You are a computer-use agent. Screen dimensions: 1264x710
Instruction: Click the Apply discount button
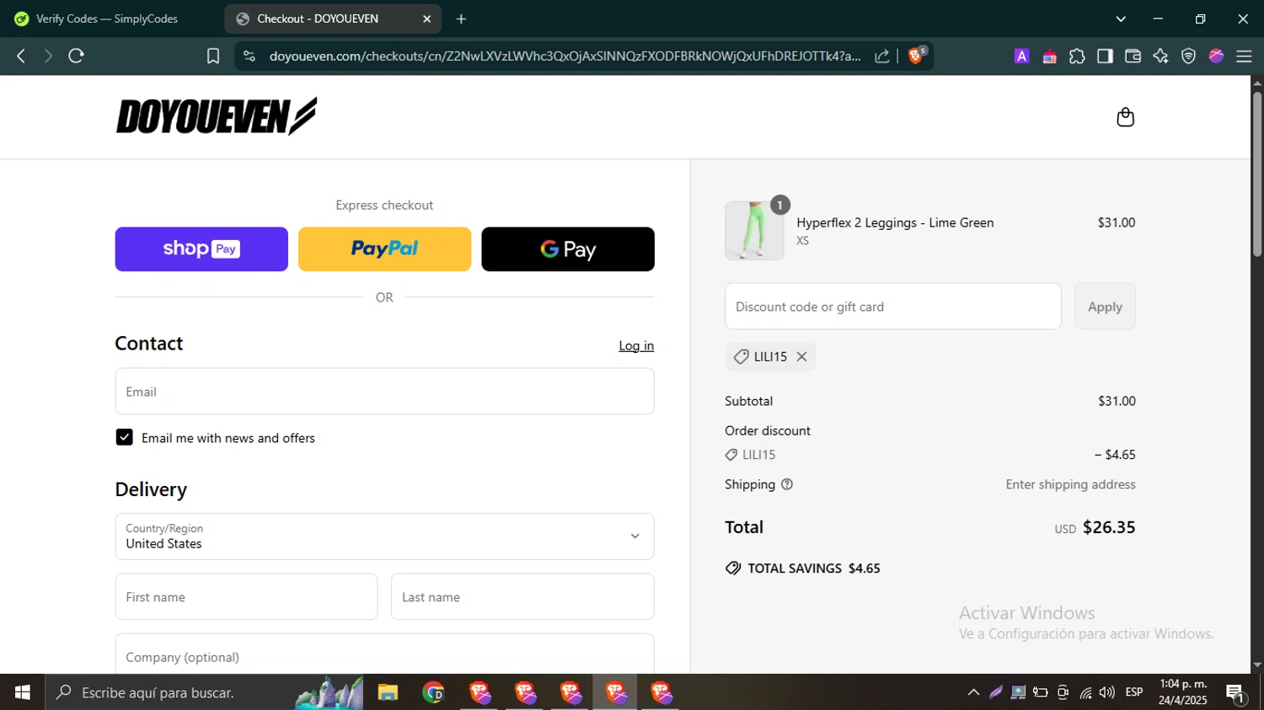[1105, 307]
